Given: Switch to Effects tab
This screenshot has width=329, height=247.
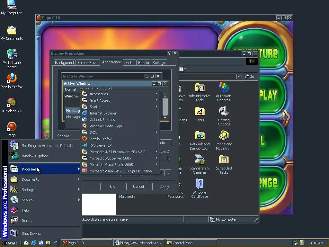Looking at the screenshot, I should pyautogui.click(x=143, y=63).
